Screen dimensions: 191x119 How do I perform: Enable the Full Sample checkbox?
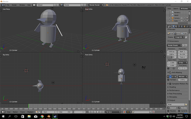168,80
